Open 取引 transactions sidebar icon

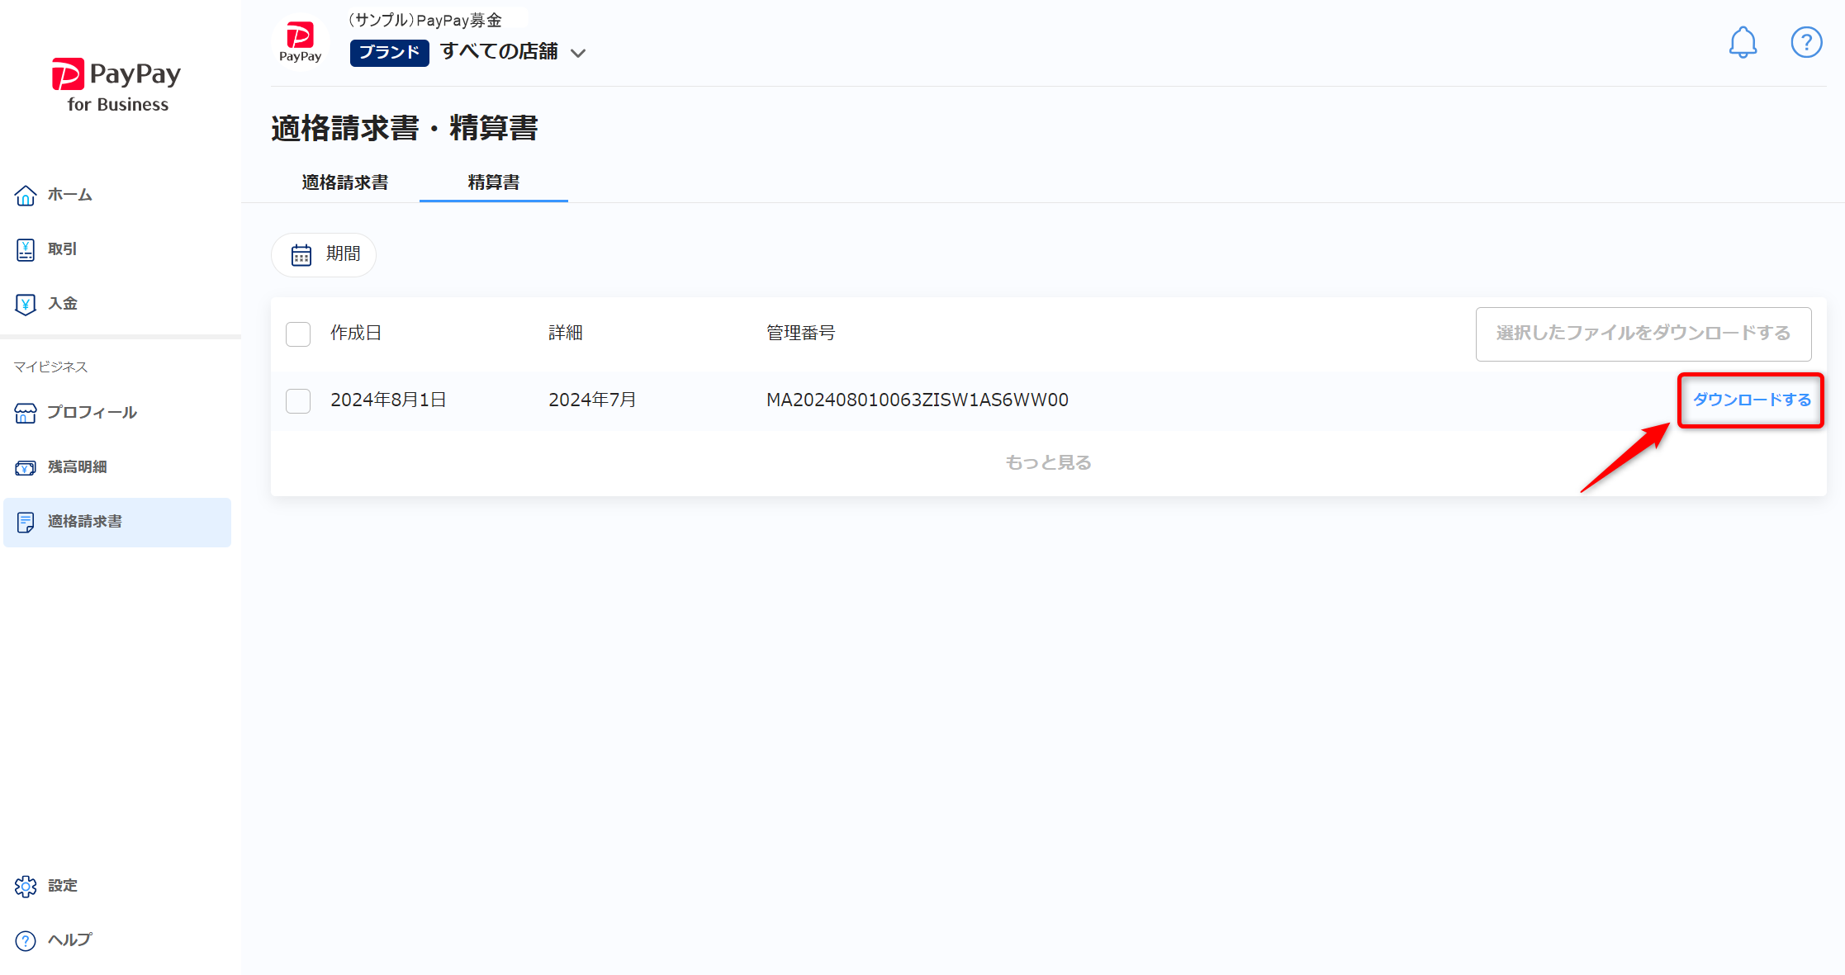tap(26, 249)
